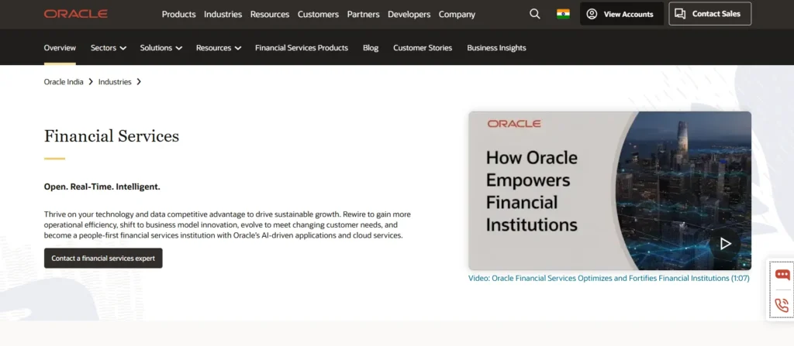
Task: Open the Company menu
Action: (x=457, y=14)
